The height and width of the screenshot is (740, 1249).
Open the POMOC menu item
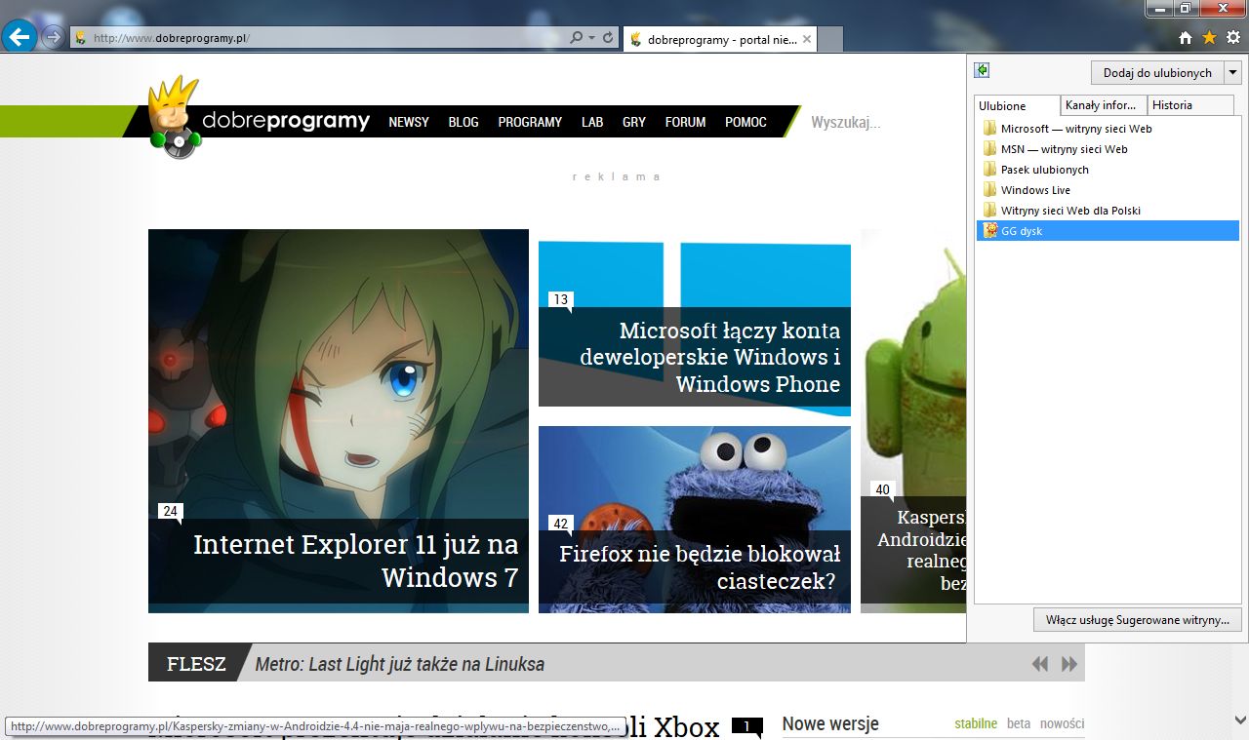tap(745, 122)
